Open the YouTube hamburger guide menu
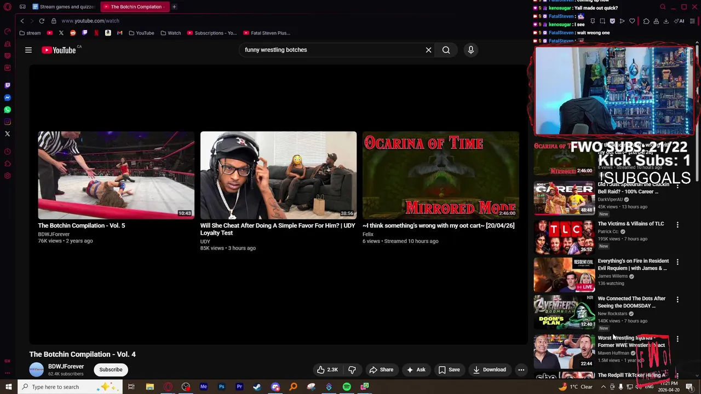The height and width of the screenshot is (394, 701). click(x=28, y=50)
